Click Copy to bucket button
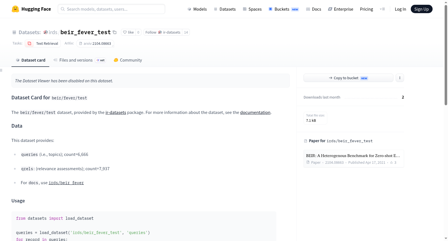Image resolution: width=448 pixels, height=241 pixels. tap(348, 78)
